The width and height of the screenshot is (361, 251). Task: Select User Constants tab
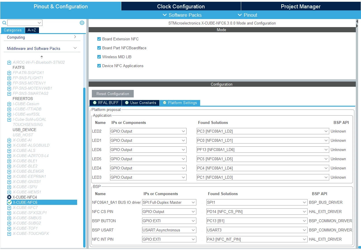tap(141, 103)
